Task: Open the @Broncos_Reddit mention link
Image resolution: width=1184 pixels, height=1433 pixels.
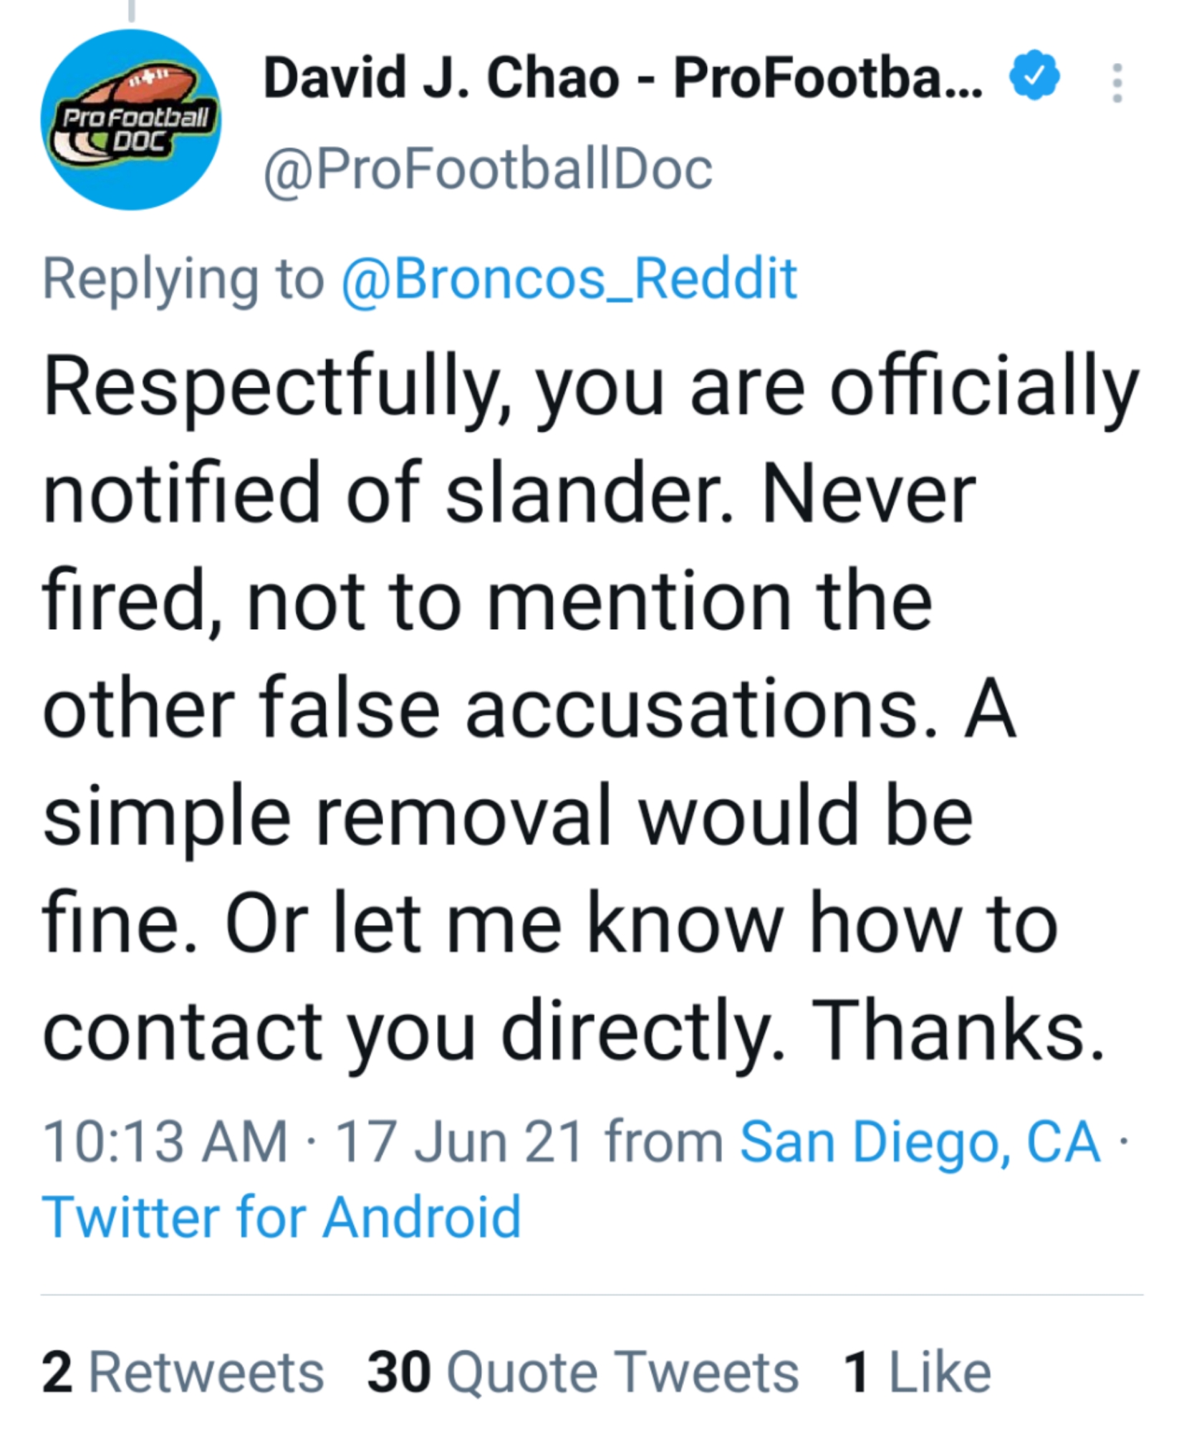Action: (569, 279)
